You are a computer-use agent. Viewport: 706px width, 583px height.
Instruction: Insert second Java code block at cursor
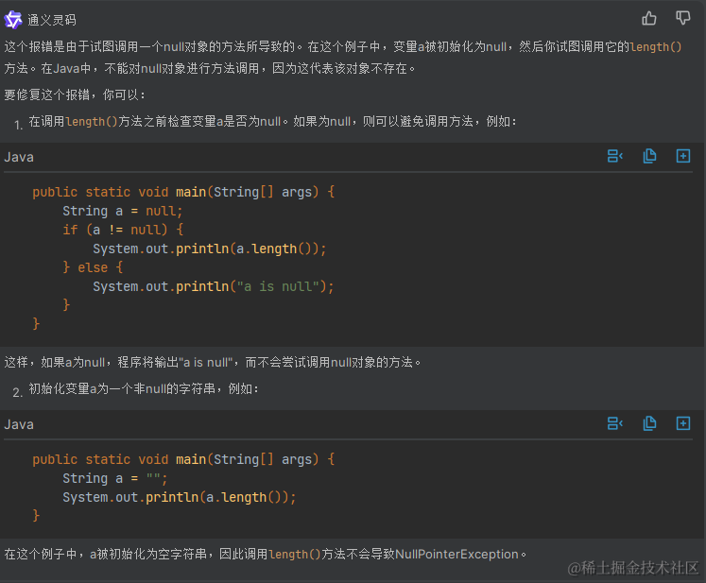[x=615, y=423]
